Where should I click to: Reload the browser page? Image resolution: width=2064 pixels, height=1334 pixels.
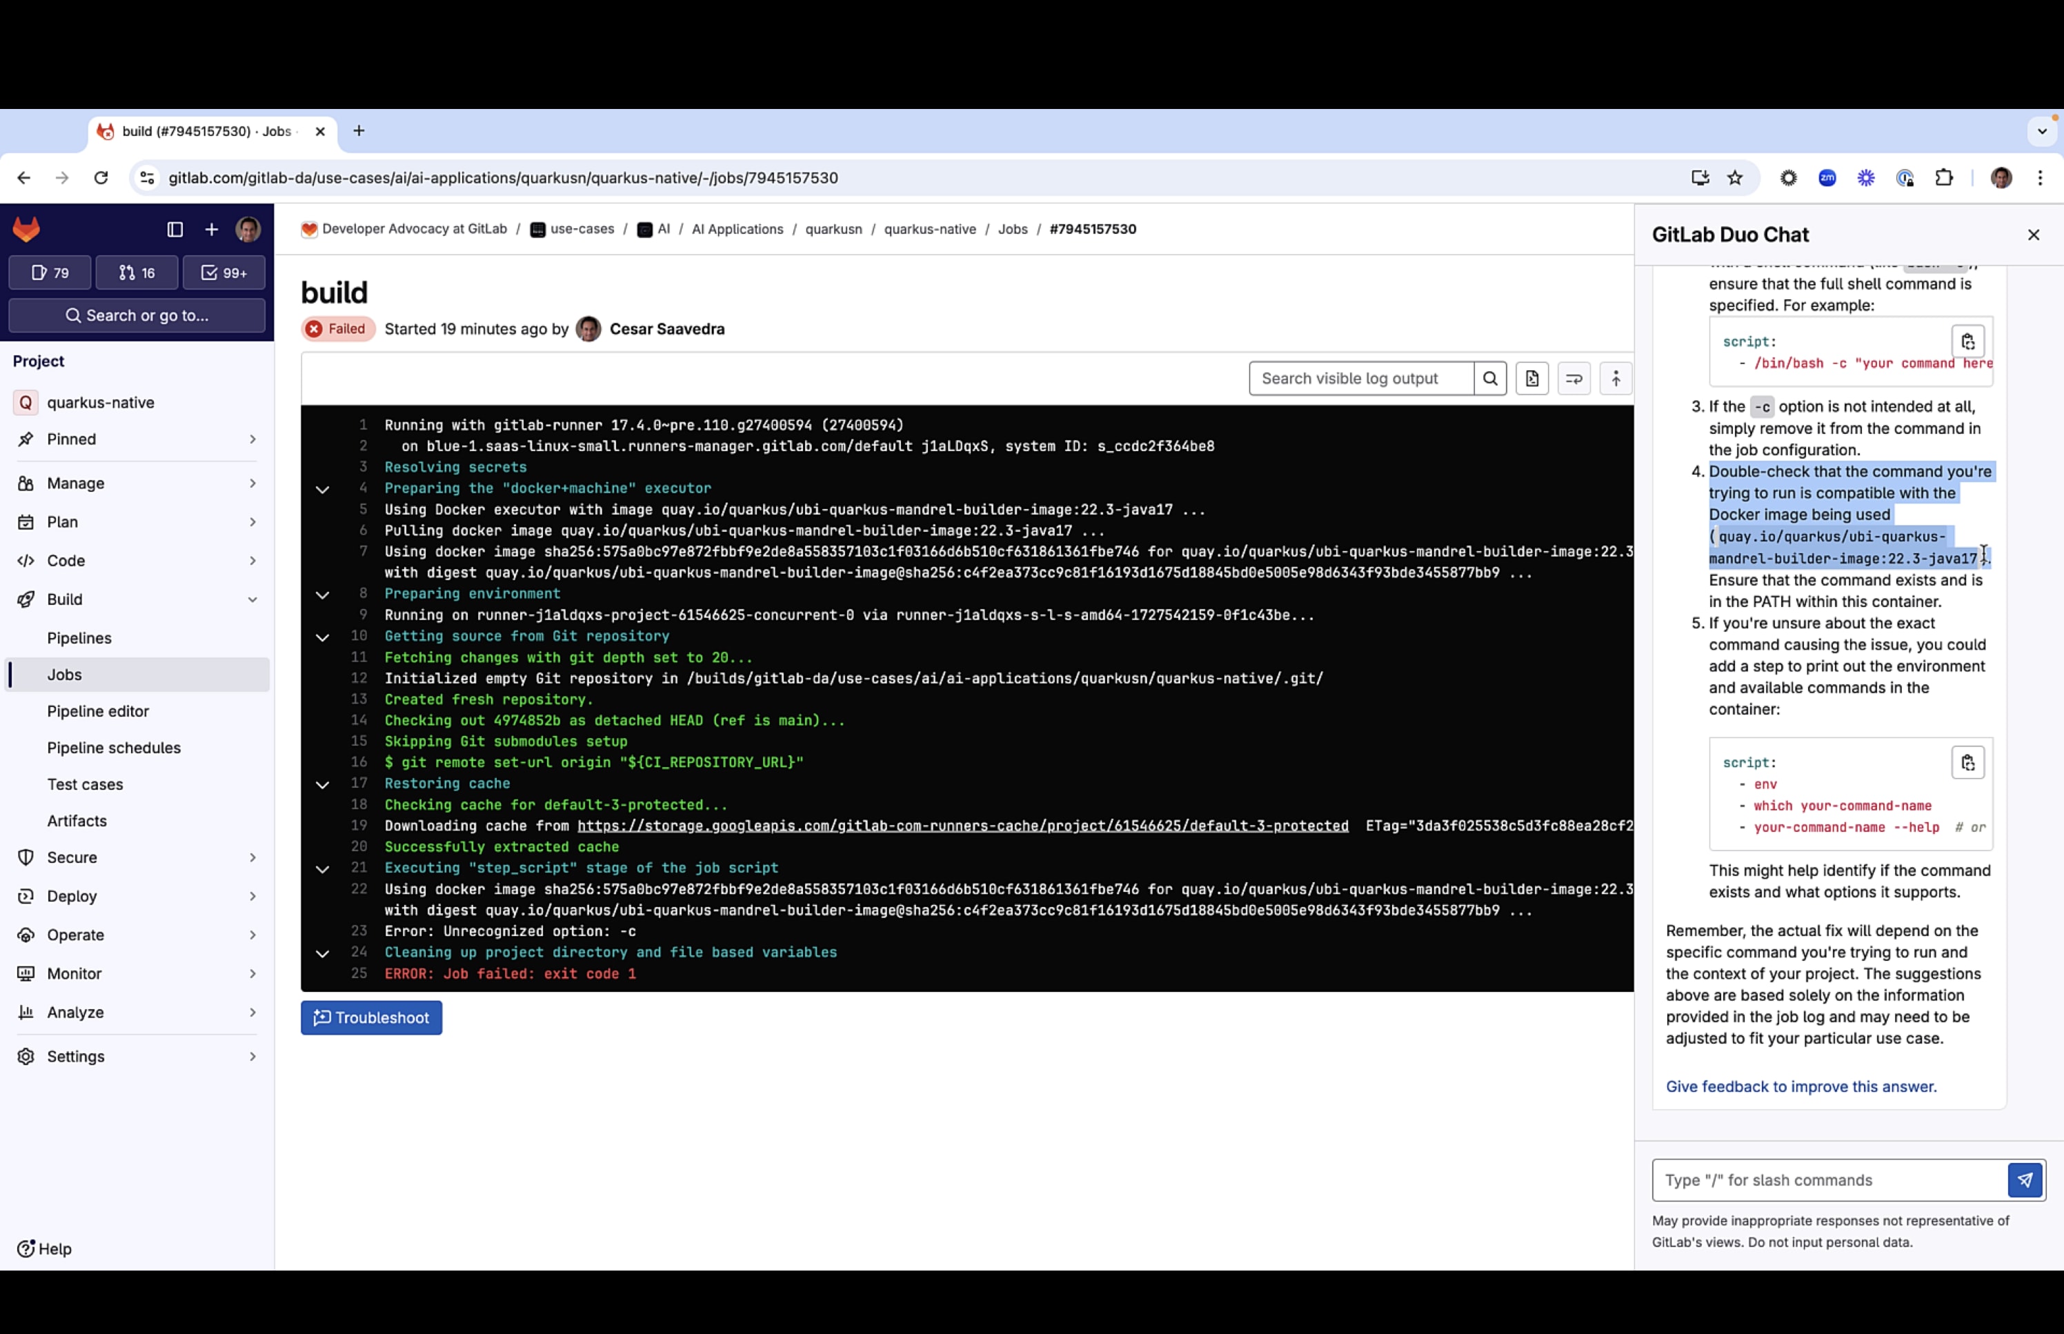[101, 177]
